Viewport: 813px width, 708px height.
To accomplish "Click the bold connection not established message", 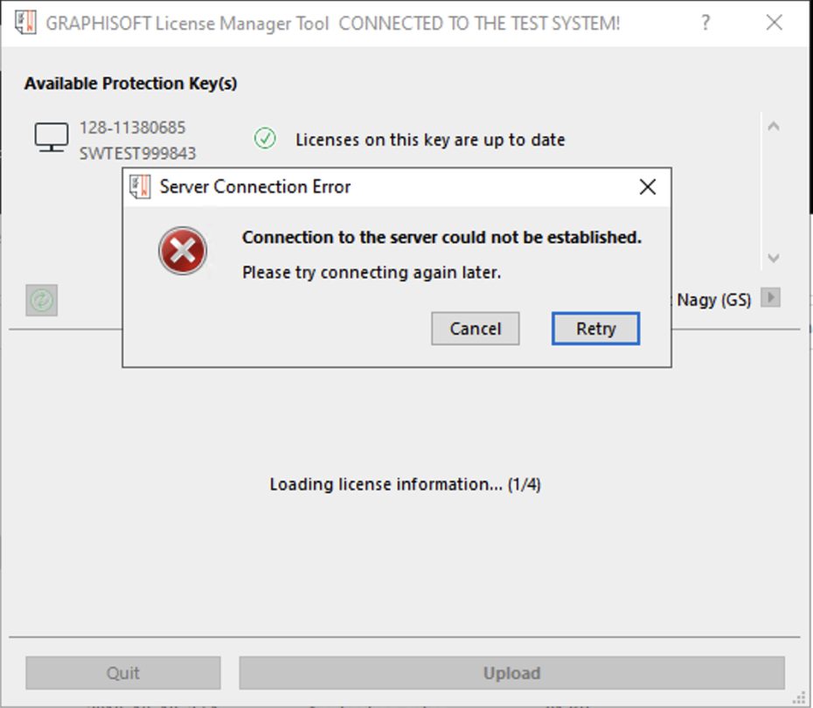I will click(441, 237).
